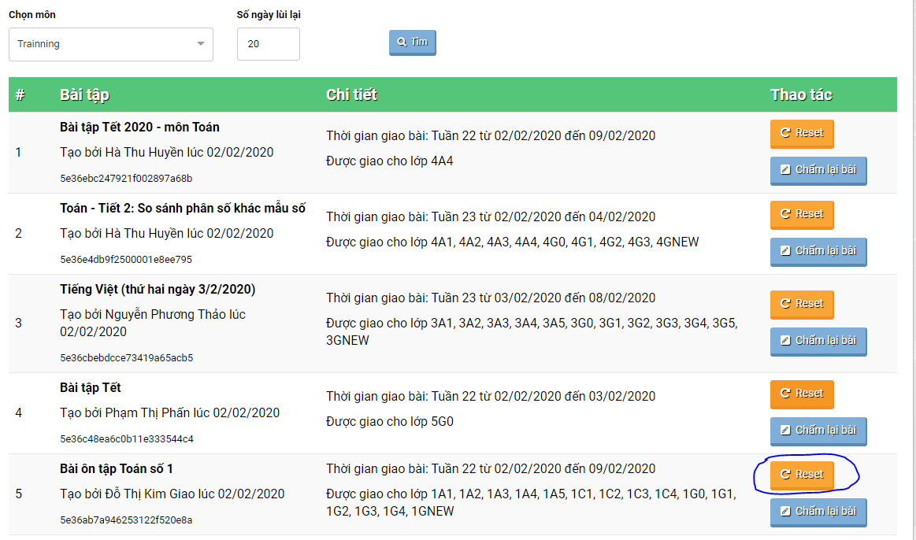
Task: Click the circled Reset for Bài ôn tập Toán số 1
Action: tap(801, 475)
